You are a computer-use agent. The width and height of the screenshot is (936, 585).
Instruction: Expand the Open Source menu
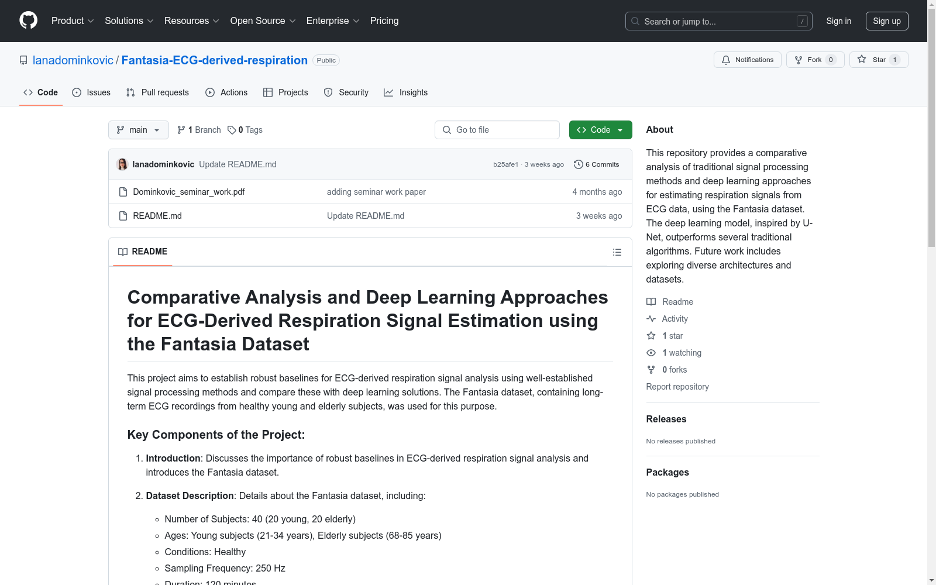pos(263,20)
